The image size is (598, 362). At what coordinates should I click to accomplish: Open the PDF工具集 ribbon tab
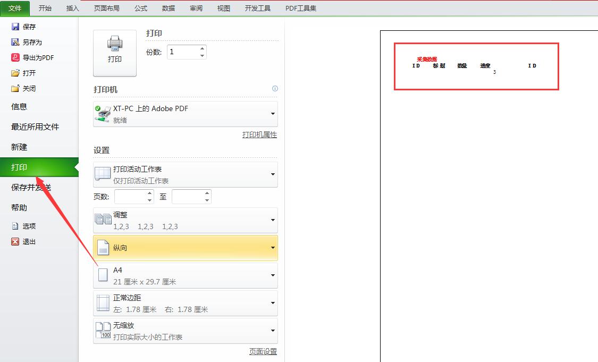click(300, 8)
